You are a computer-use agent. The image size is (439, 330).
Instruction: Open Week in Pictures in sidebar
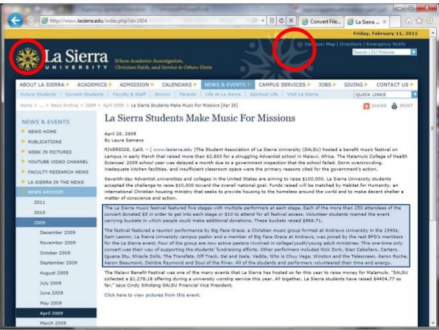50,152
